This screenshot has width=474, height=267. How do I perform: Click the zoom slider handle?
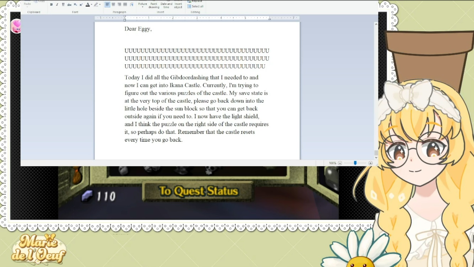(355, 163)
